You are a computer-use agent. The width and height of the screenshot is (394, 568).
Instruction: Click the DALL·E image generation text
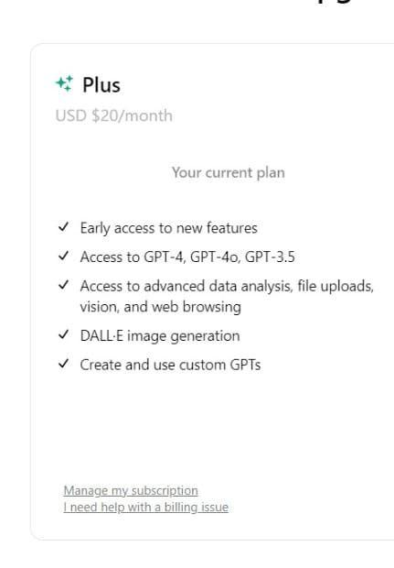160,336
